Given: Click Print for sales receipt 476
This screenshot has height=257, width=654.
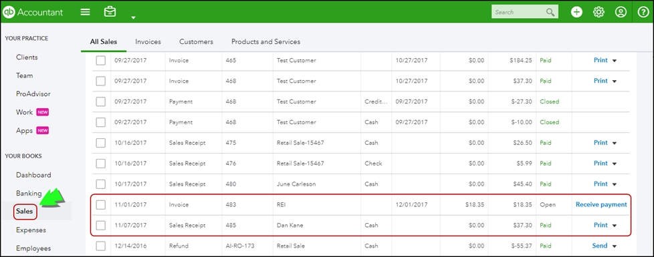Looking at the screenshot, I should (x=601, y=164).
